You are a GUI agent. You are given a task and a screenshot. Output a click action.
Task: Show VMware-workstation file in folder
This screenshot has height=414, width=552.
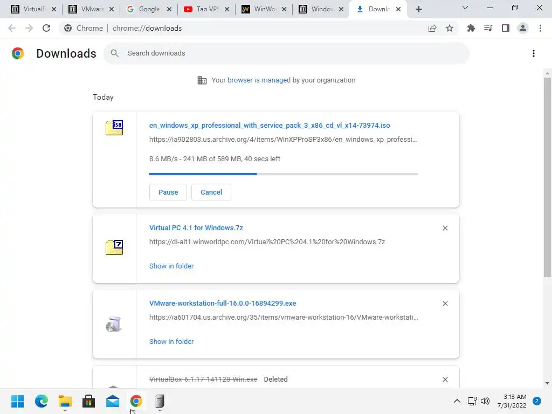(171, 341)
